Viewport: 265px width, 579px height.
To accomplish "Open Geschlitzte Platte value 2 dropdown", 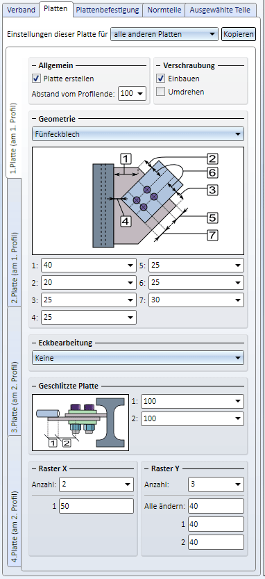I will (x=192, y=418).
